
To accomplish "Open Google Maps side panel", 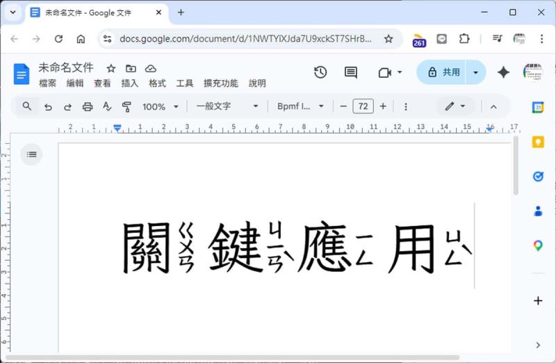I will point(538,245).
